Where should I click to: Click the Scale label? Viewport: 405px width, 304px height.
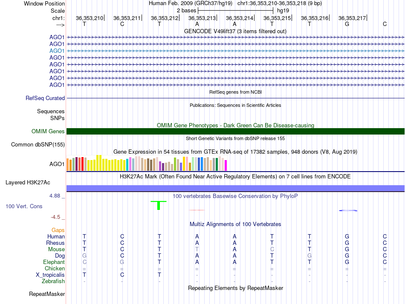pyautogui.click(x=58, y=11)
